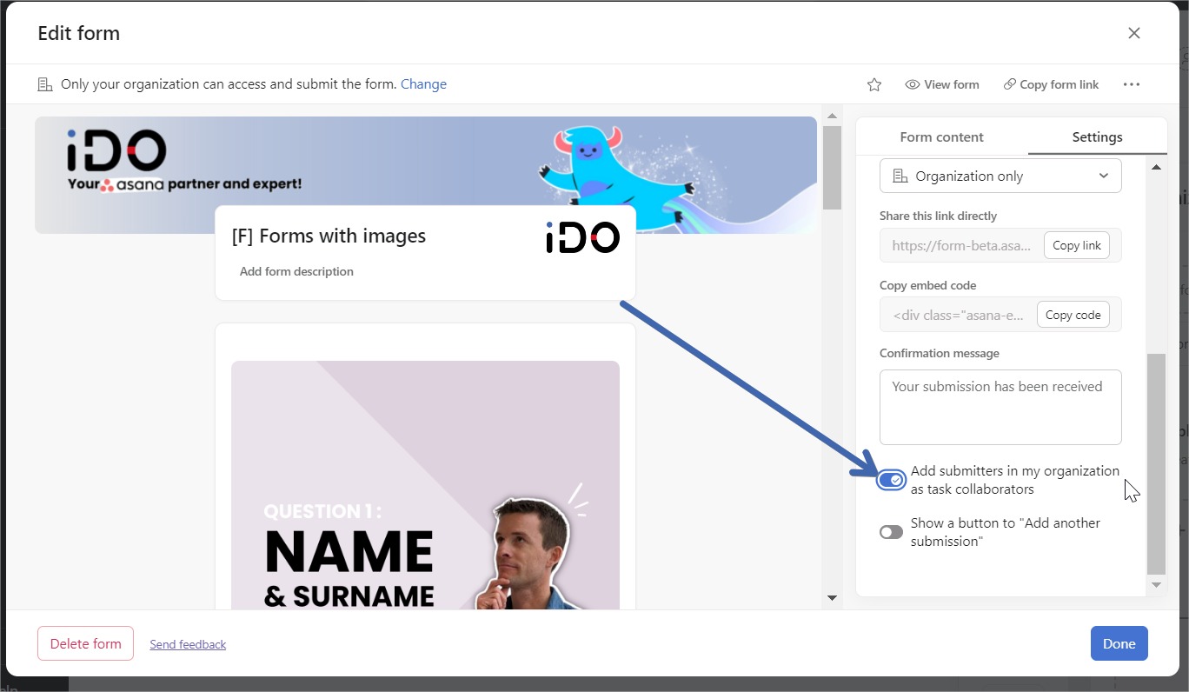
Task: Click the organization building icon beside the access message
Action: [x=44, y=83]
